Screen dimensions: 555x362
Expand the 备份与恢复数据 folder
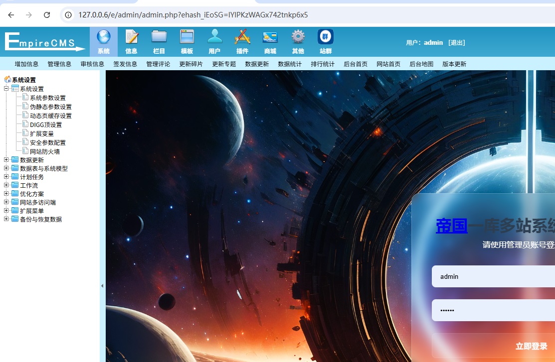[6, 219]
